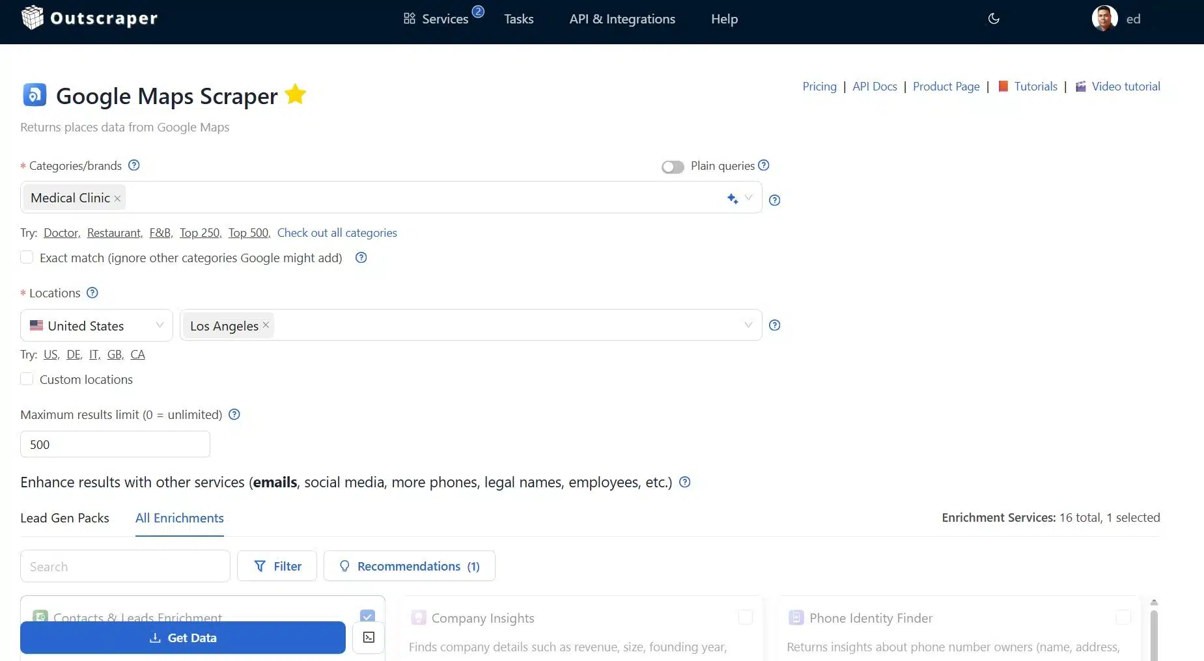The height and width of the screenshot is (661, 1204).
Task: Click the maximum results limit input field
Action: pos(115,444)
